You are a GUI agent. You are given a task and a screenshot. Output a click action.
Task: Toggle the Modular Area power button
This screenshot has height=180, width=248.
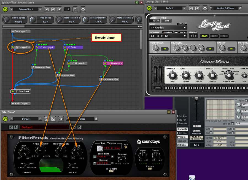click(5, 9)
